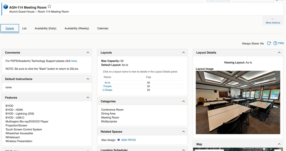
Task: Select 'Touch Screen Control System' feature text
Action: [23, 129]
